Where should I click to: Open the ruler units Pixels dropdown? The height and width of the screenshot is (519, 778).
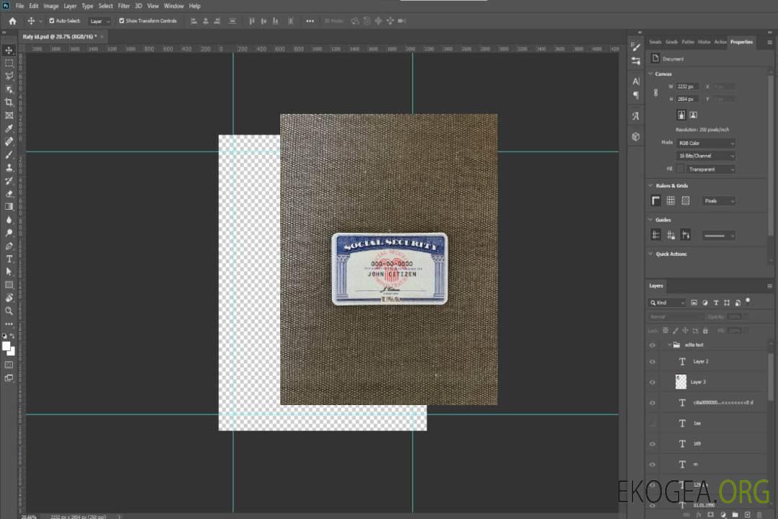click(x=718, y=200)
